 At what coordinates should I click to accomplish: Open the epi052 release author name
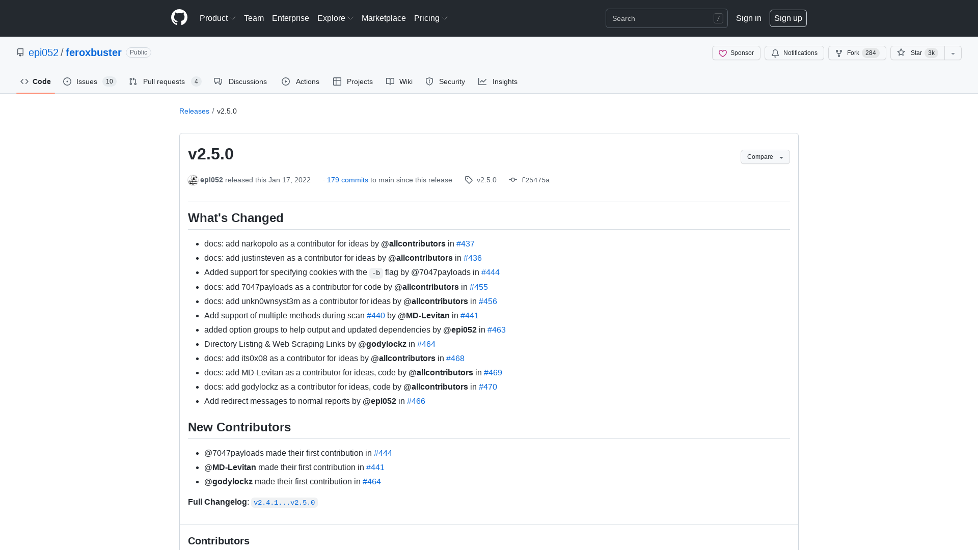tap(211, 180)
